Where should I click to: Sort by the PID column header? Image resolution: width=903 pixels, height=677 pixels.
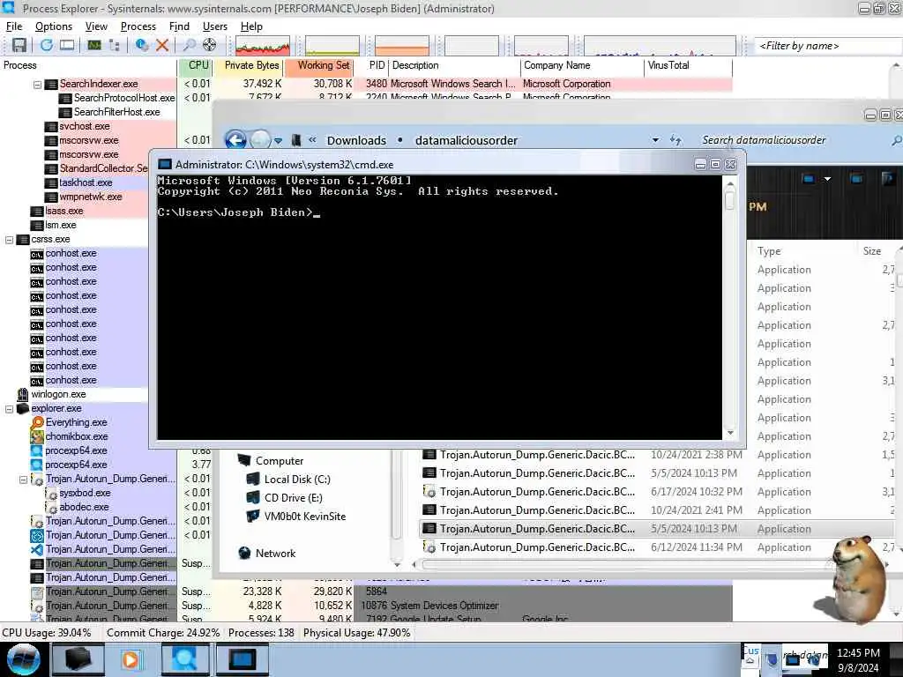[x=373, y=65]
